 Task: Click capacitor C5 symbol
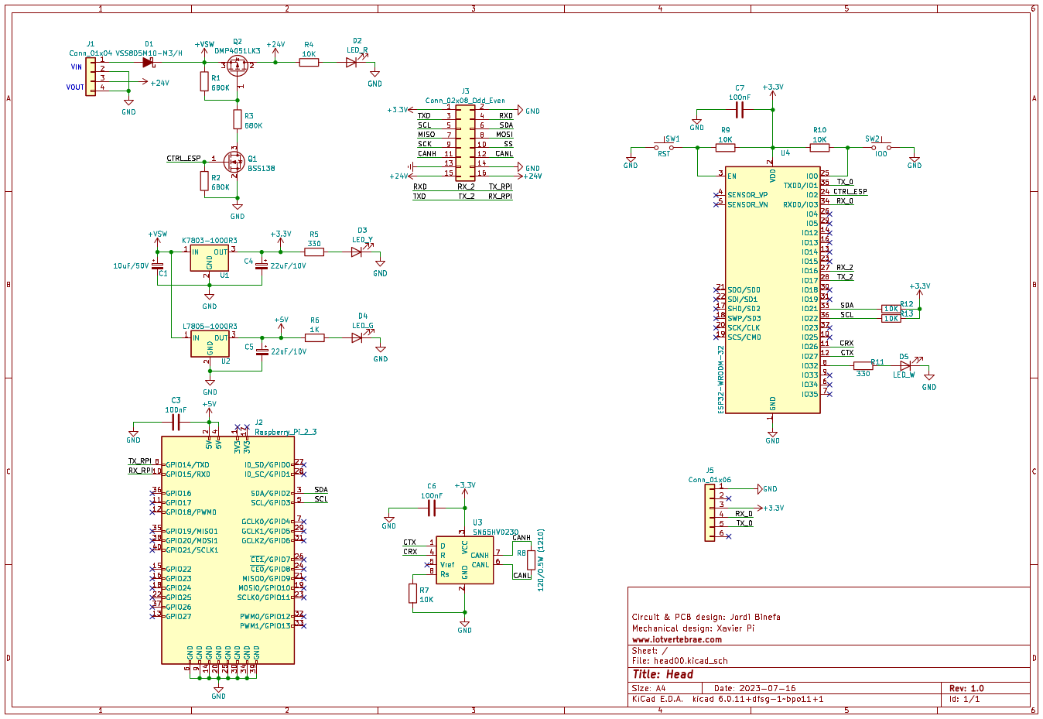tap(262, 351)
